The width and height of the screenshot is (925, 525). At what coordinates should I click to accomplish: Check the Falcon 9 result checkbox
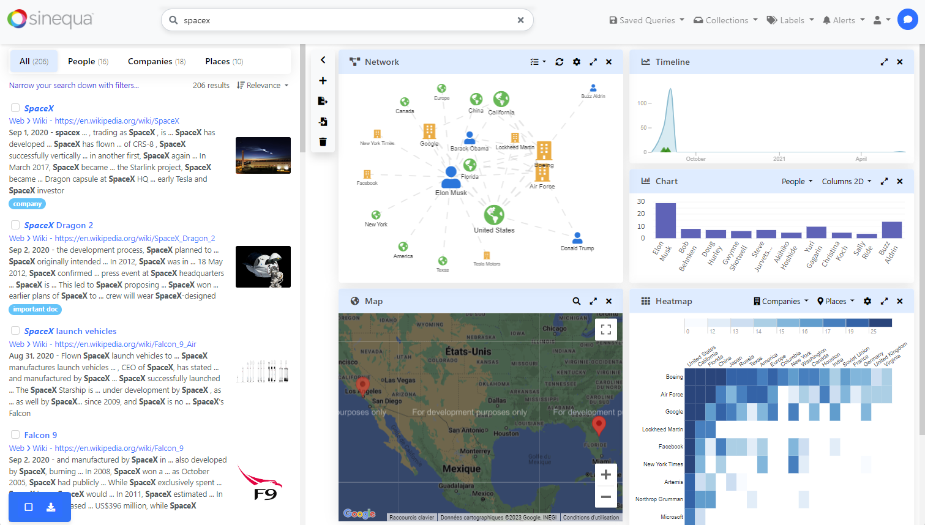(x=15, y=434)
